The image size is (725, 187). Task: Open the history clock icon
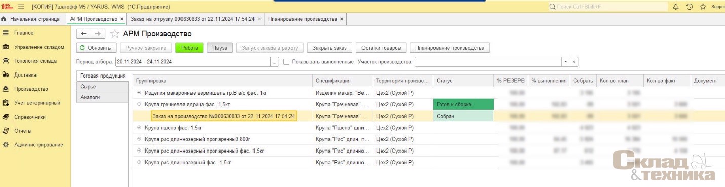(x=689, y=7)
